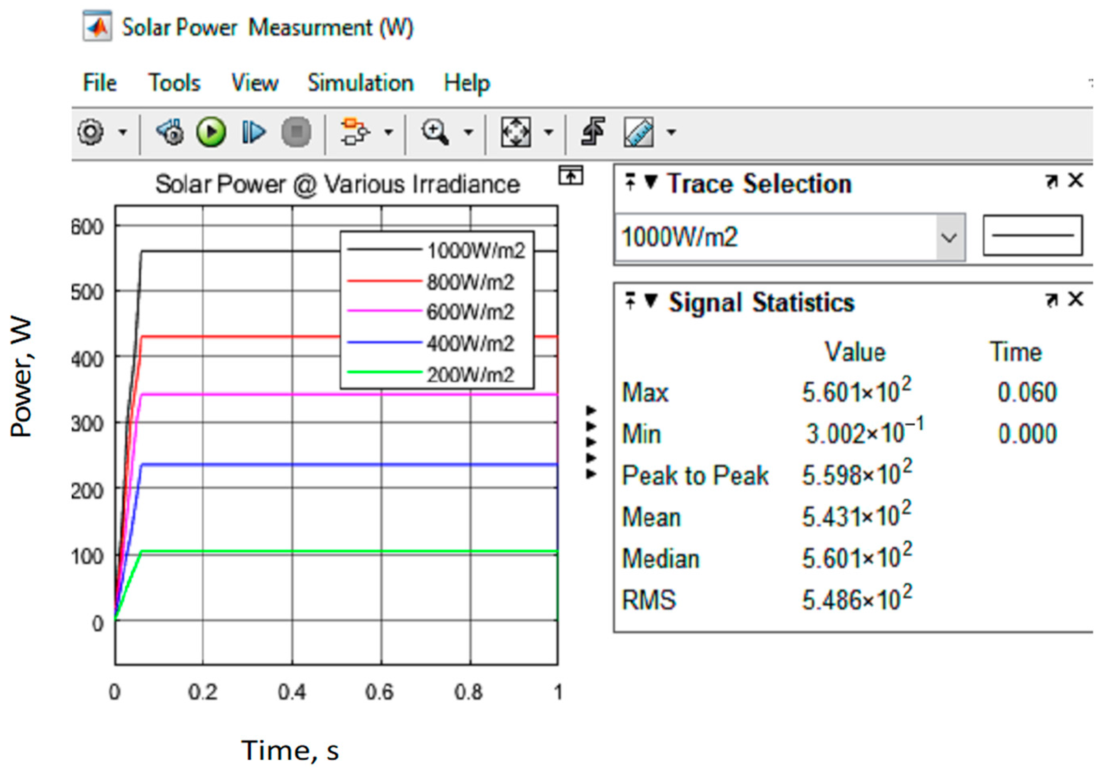Collapse the Signal Statistics panel
This screenshot has width=1107, height=774.
tap(651, 301)
